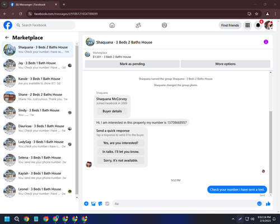280x224 pixels.
Task: Choose a sticker in the composer
Action: [100, 204]
